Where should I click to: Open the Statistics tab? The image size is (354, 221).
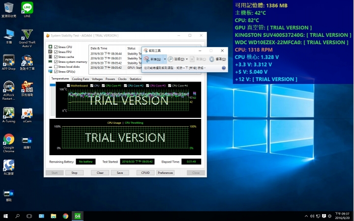(135, 79)
